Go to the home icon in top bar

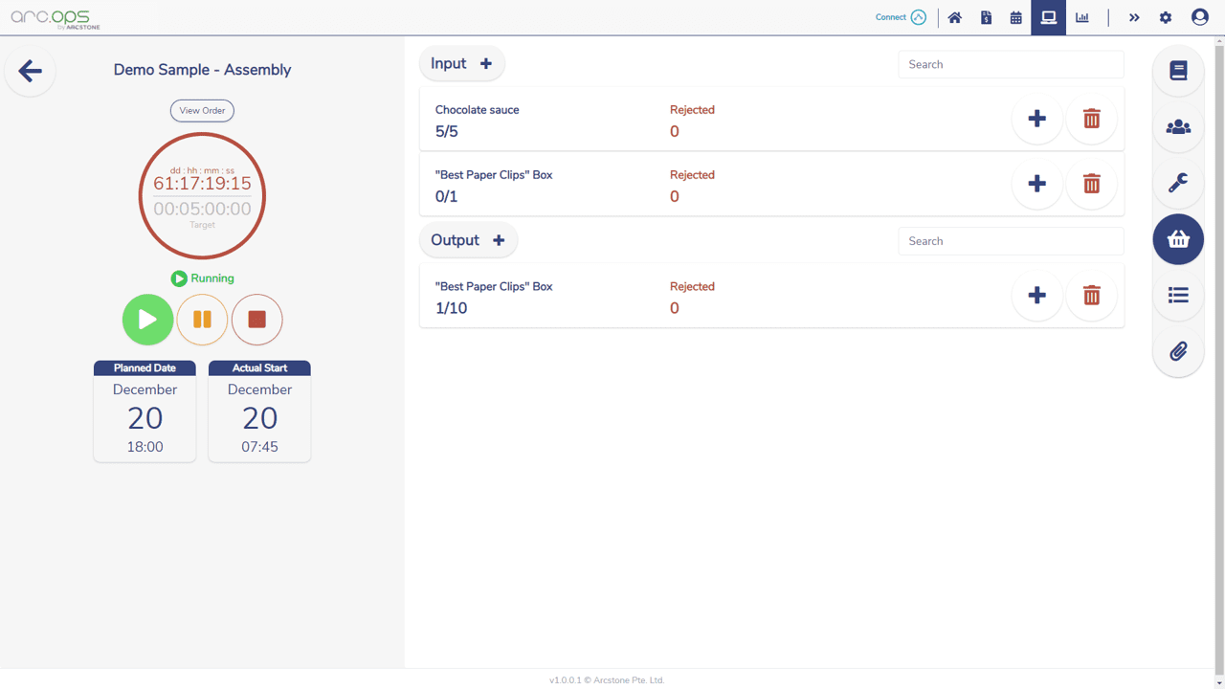954,17
